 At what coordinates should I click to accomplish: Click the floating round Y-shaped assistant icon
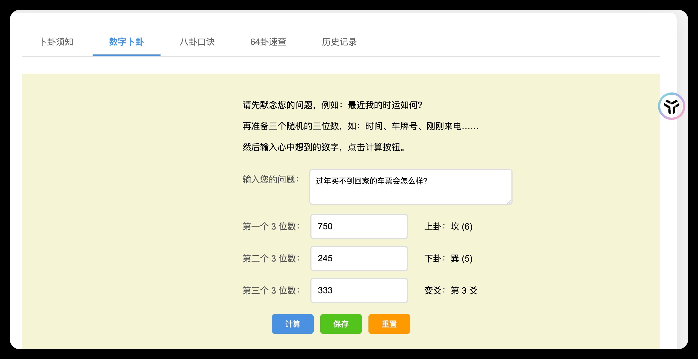coord(671,106)
